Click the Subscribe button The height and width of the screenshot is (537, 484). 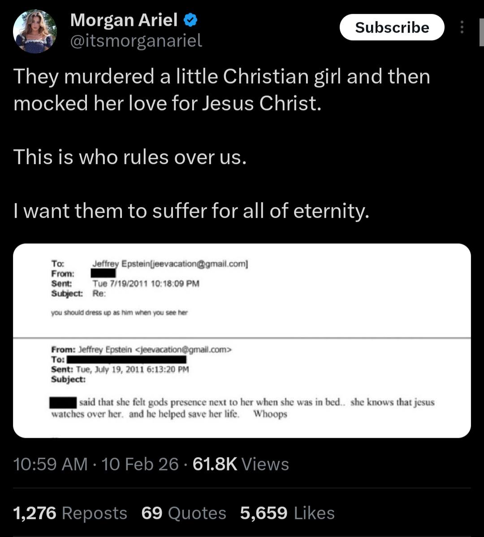(x=392, y=28)
